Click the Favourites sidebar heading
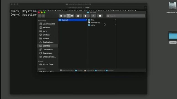Screen dimensions: 177x99 click(x=42, y=21)
